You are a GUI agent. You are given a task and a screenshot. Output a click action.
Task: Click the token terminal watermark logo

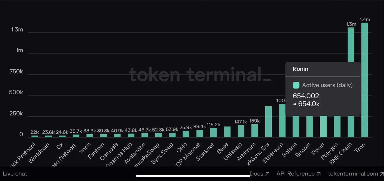[x=200, y=75]
